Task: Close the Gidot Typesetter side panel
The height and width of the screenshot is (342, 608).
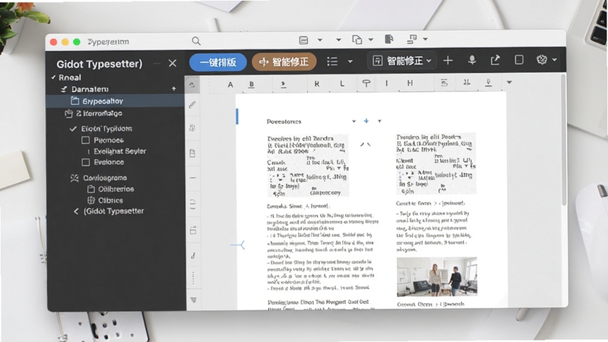Action: coord(173,63)
